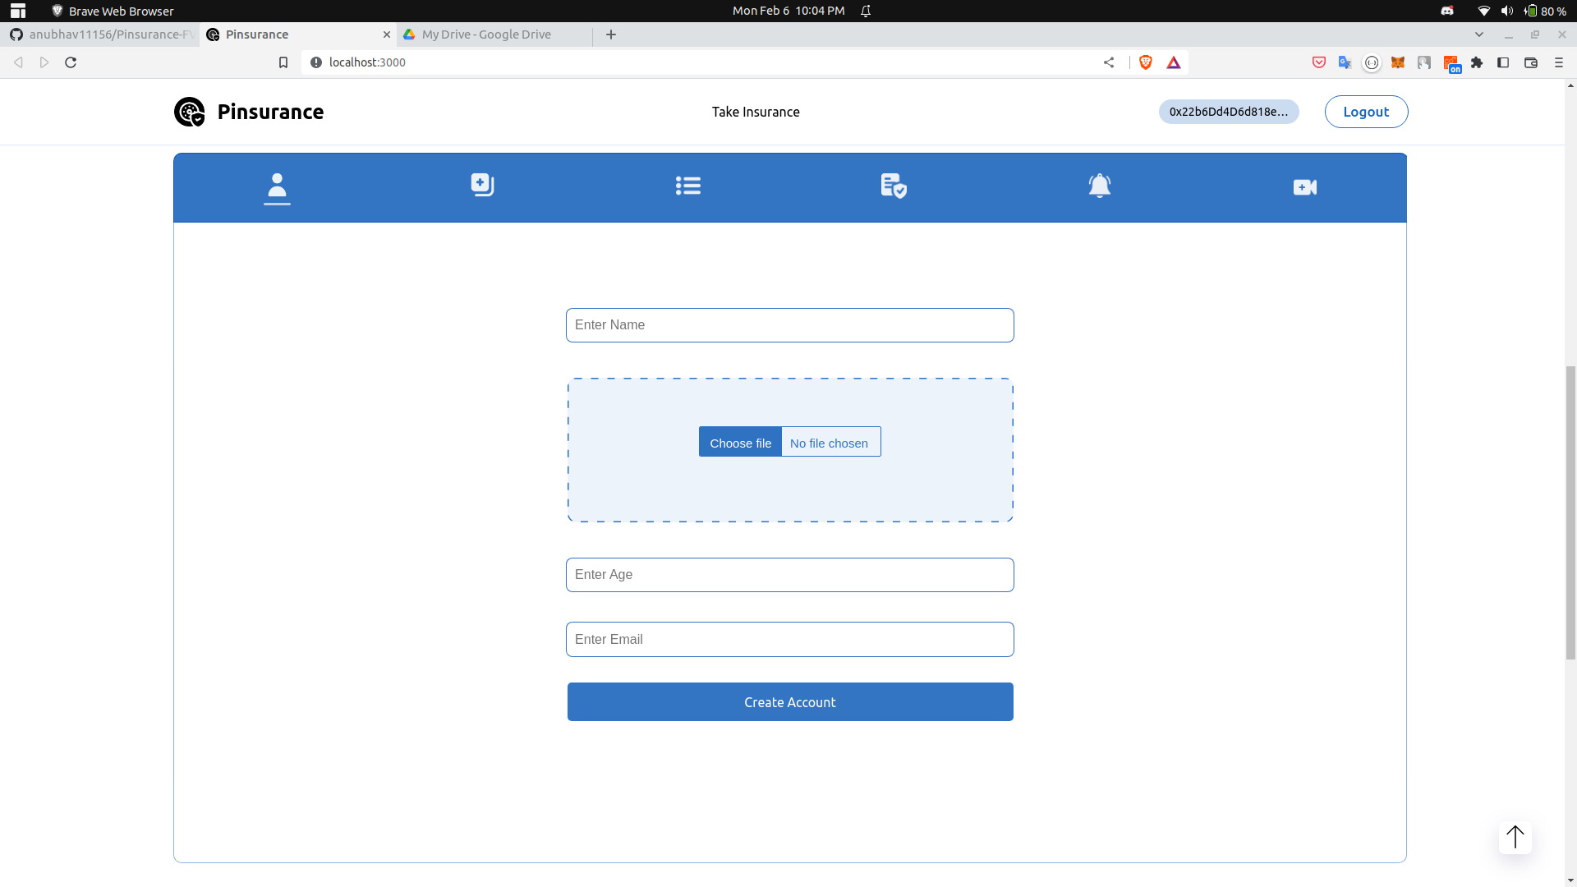Click the share icon in toolbar
1577x887 pixels.
tap(1109, 62)
